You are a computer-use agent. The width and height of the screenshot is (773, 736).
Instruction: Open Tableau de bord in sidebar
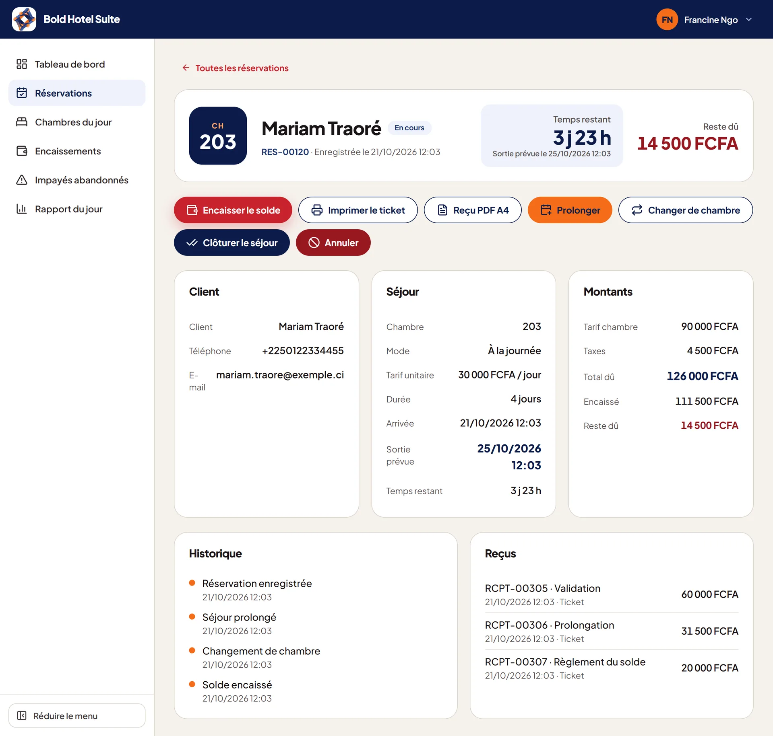click(77, 64)
